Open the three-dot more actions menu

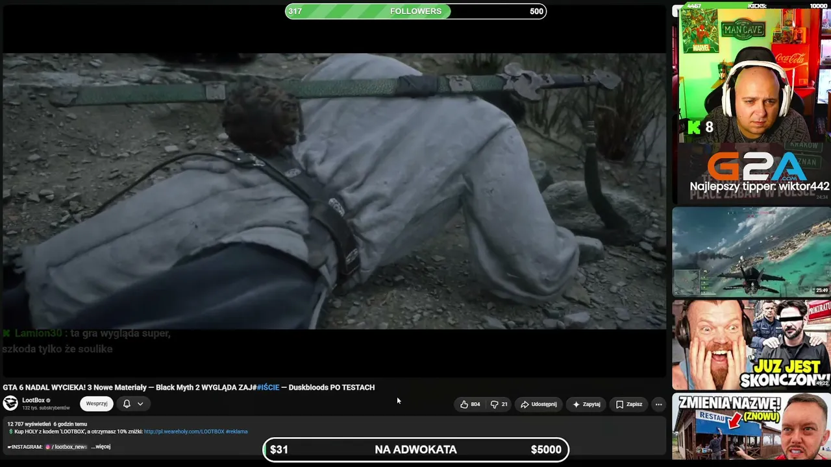tap(658, 404)
